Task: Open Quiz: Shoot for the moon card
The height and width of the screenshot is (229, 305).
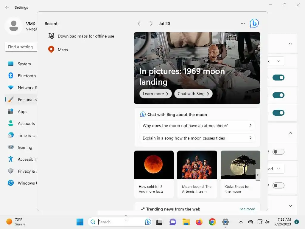Action: click(240, 174)
